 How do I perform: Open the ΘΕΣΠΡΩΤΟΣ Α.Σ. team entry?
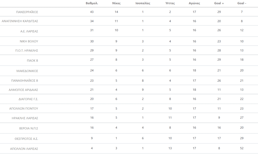tap(27, 139)
